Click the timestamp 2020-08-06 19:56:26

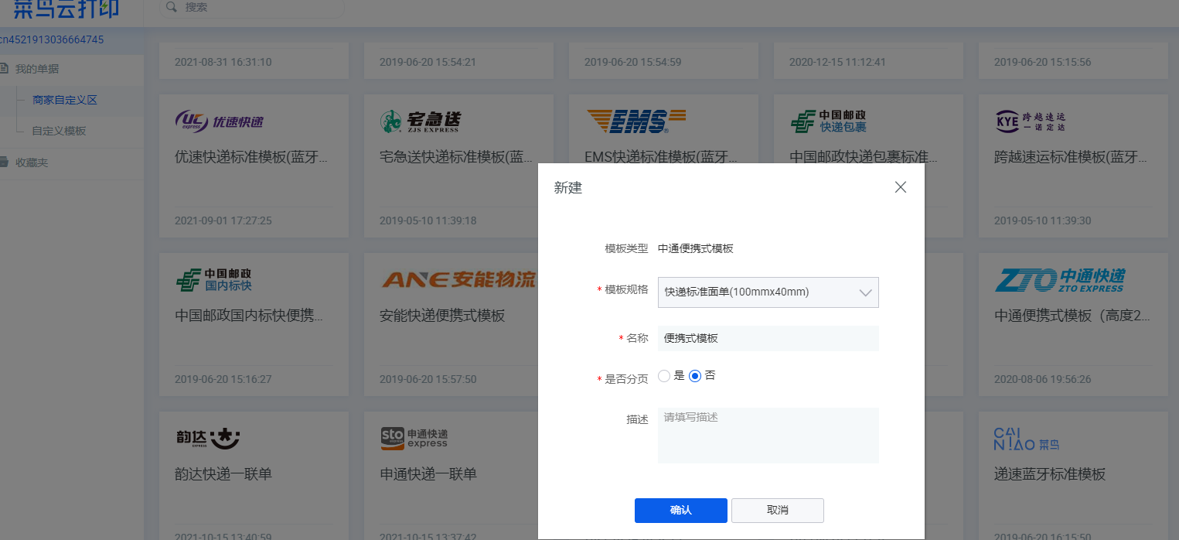point(1043,379)
